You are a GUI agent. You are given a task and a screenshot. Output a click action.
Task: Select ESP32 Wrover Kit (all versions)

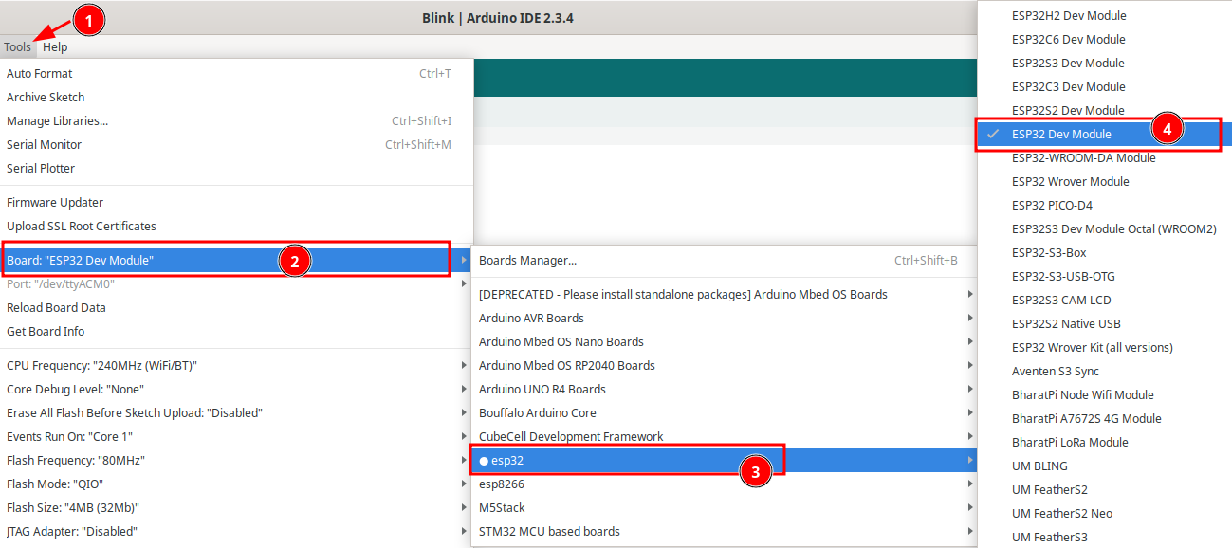coord(1105,347)
